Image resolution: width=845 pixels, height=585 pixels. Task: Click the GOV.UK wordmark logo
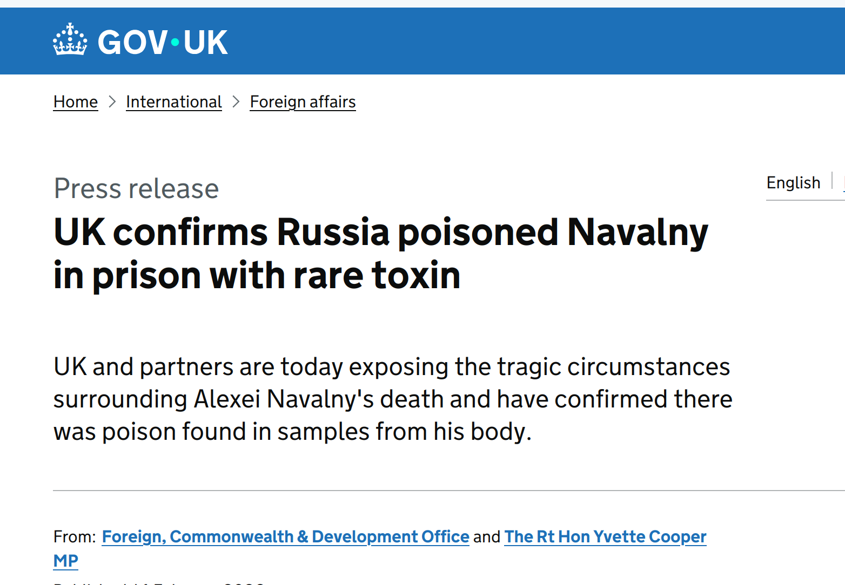point(162,42)
